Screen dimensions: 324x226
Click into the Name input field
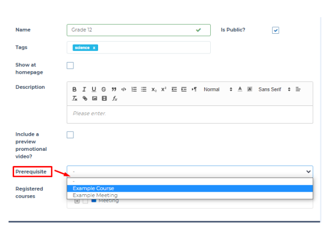pos(131,30)
